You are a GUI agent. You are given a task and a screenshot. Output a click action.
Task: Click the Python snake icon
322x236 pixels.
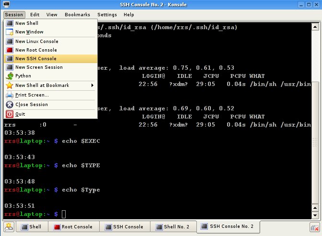[10, 76]
